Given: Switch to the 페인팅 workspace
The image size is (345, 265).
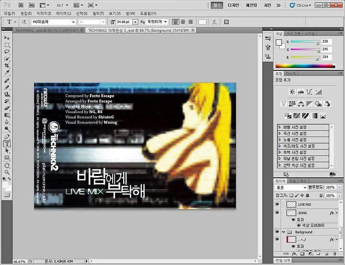Looking at the screenshot, I should pyautogui.click(x=252, y=5).
